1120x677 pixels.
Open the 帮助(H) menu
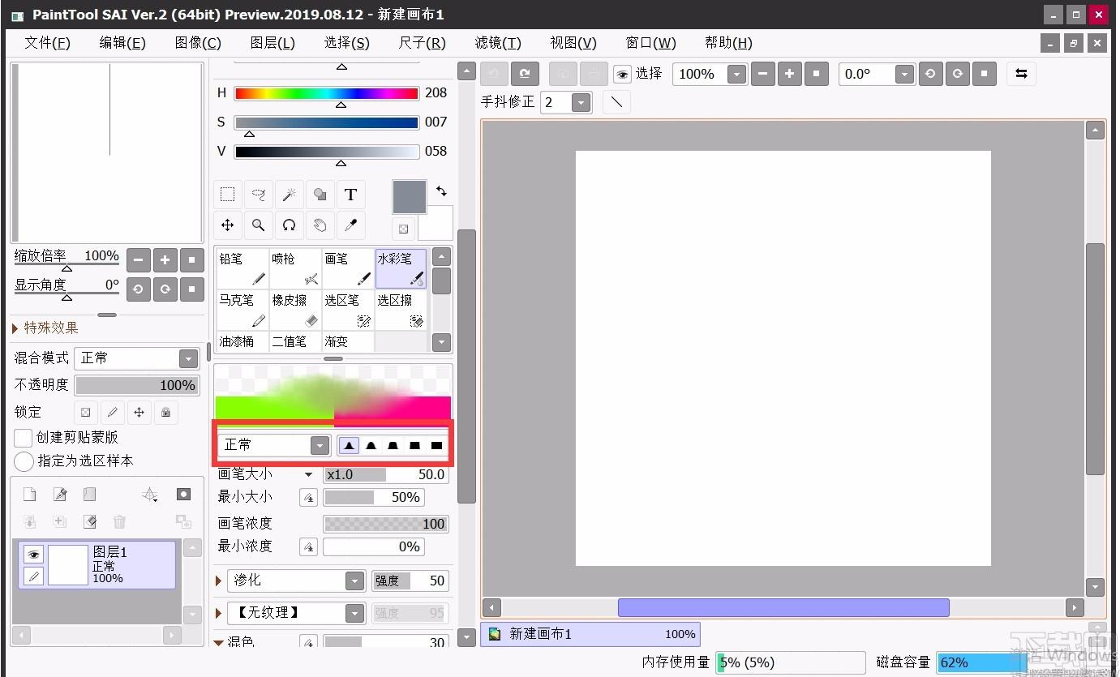point(728,43)
